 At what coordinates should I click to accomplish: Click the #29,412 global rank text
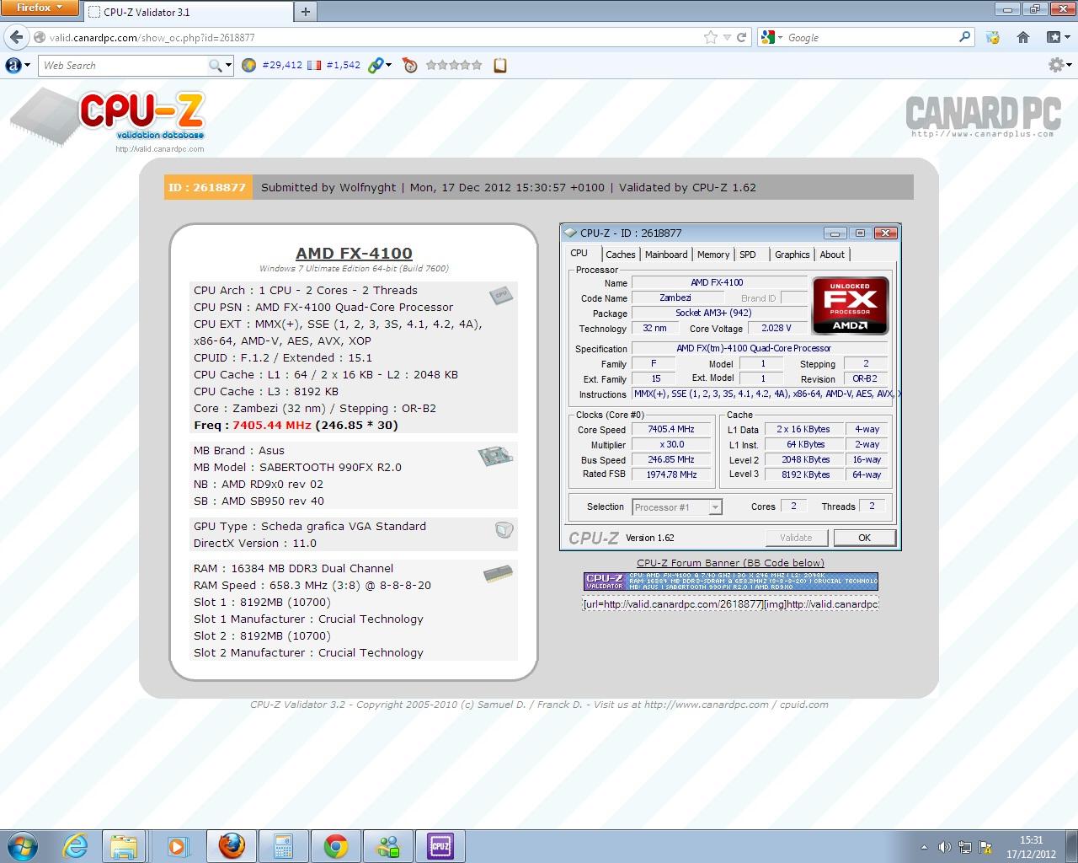coord(282,65)
